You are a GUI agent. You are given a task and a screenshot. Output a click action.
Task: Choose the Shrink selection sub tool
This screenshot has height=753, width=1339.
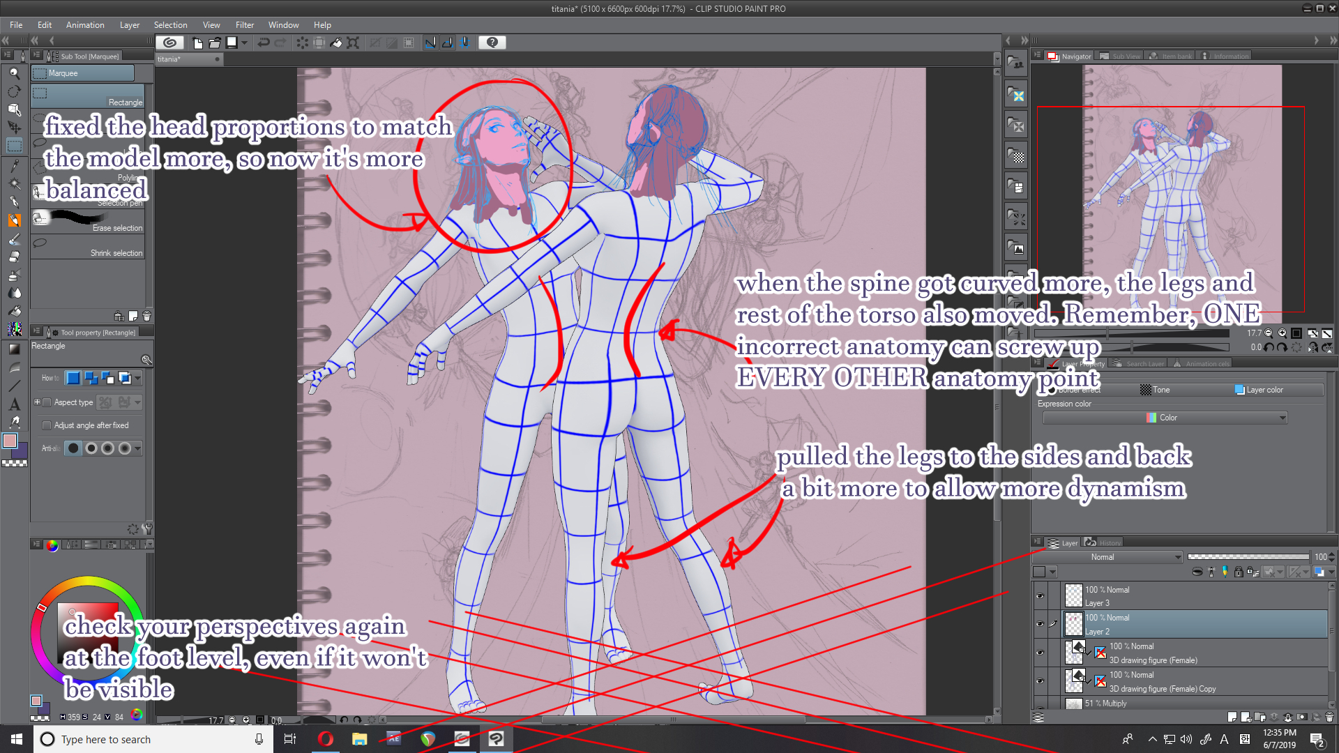pyautogui.click(x=88, y=248)
